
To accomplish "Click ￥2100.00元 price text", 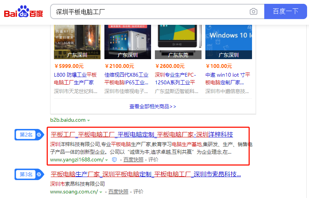I will click(119, 66).
